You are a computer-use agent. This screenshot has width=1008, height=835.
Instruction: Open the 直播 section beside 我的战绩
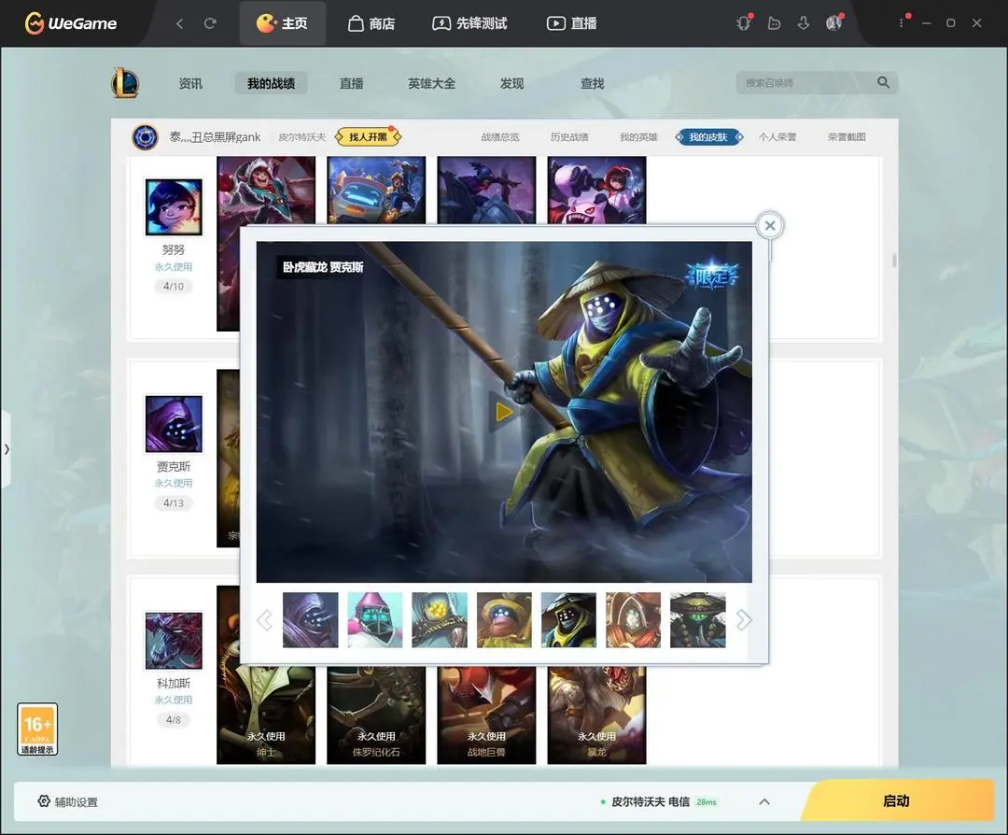(352, 84)
